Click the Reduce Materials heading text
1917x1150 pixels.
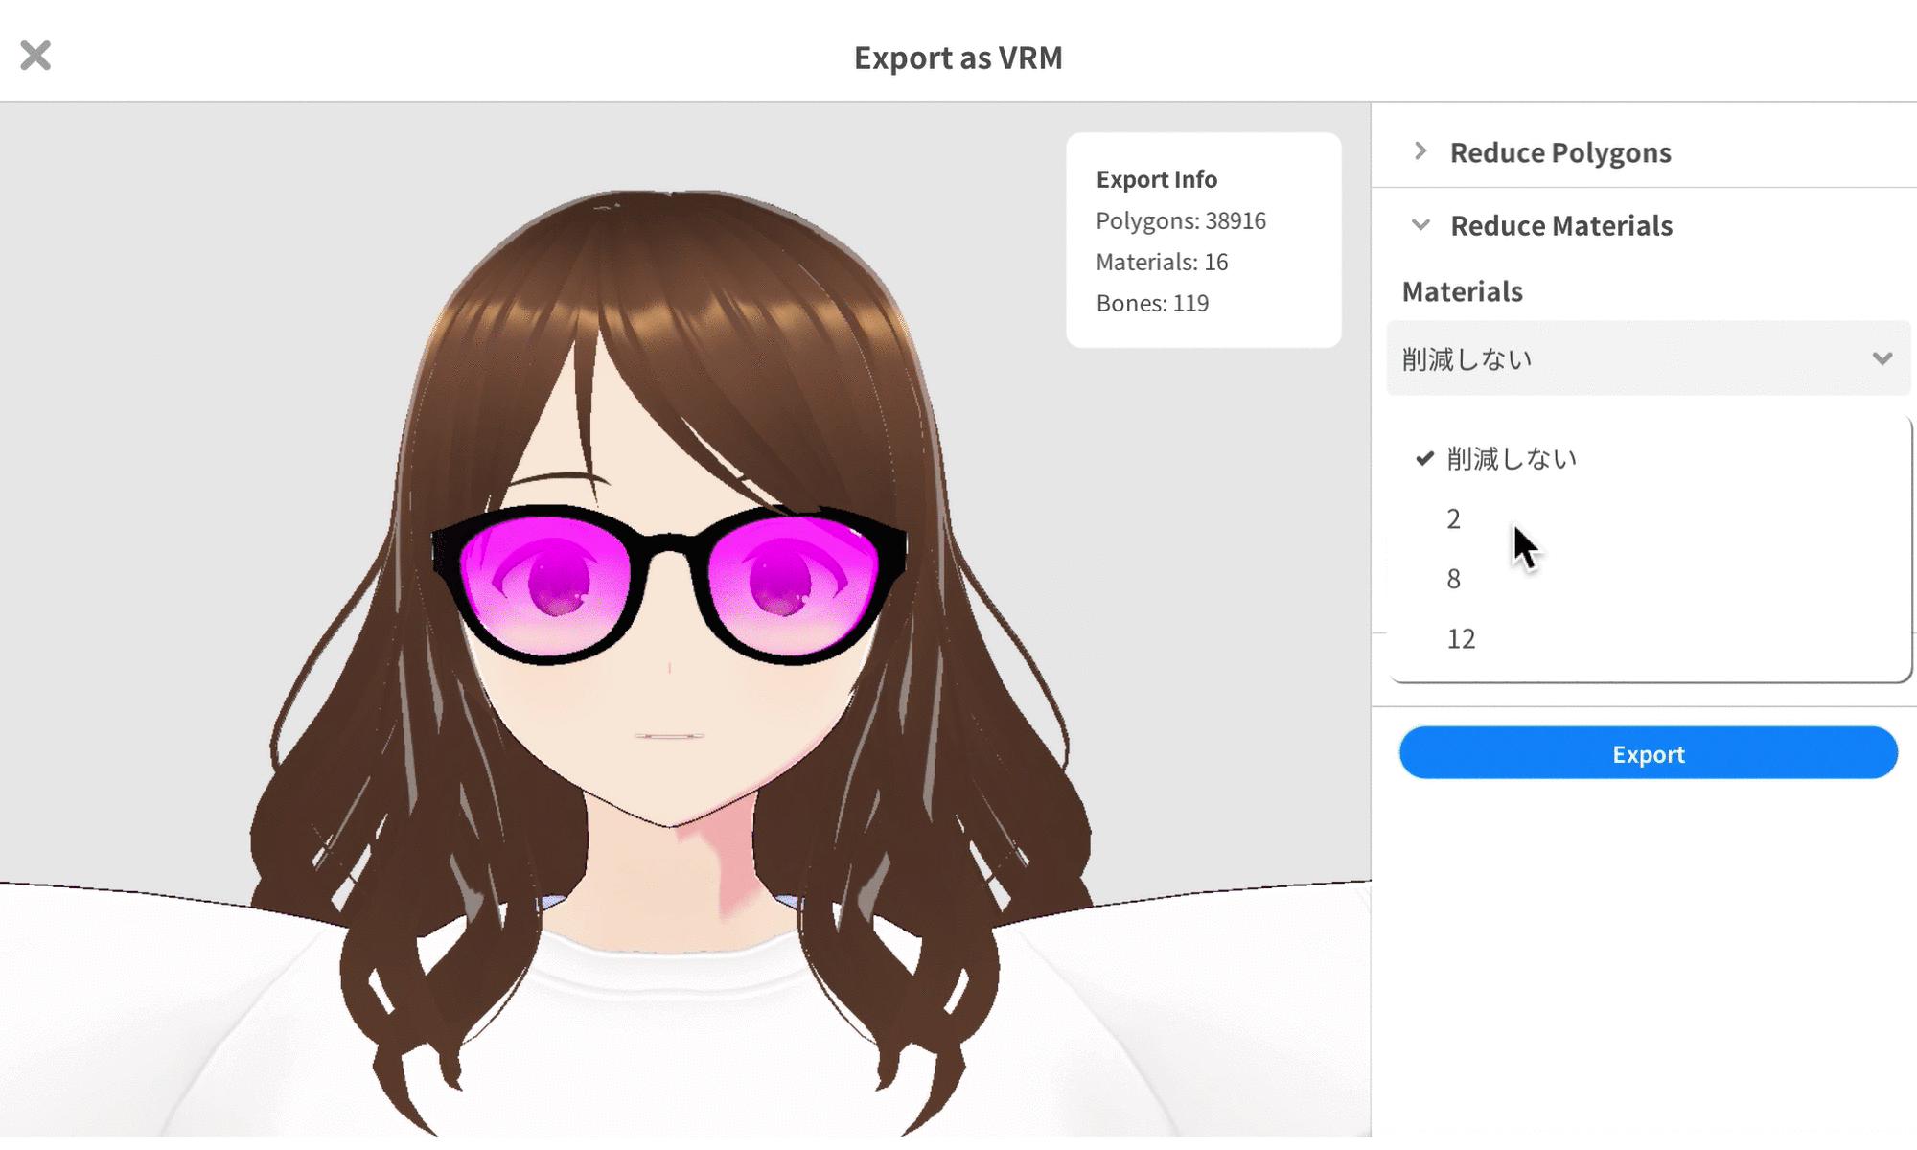1561,226
